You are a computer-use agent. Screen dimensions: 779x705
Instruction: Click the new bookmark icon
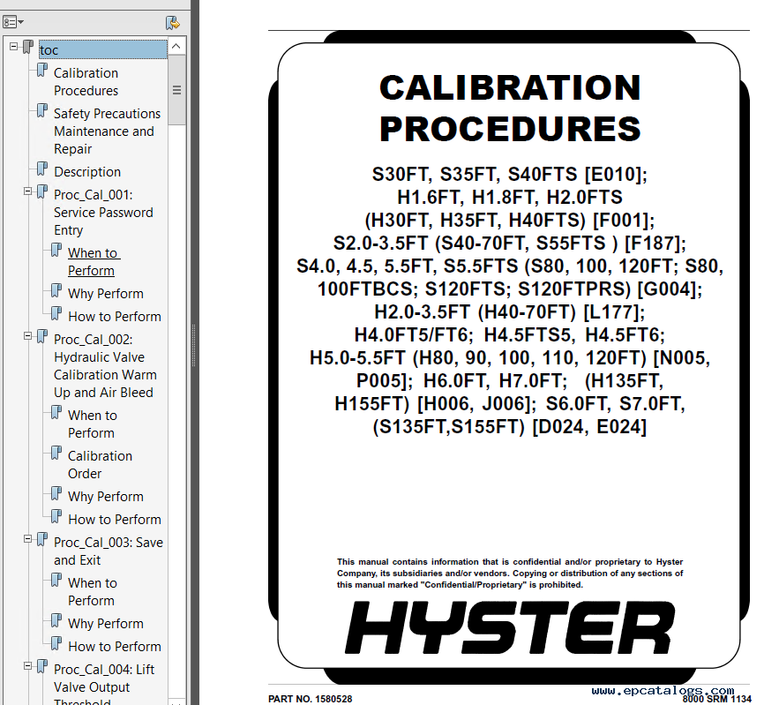point(172,22)
